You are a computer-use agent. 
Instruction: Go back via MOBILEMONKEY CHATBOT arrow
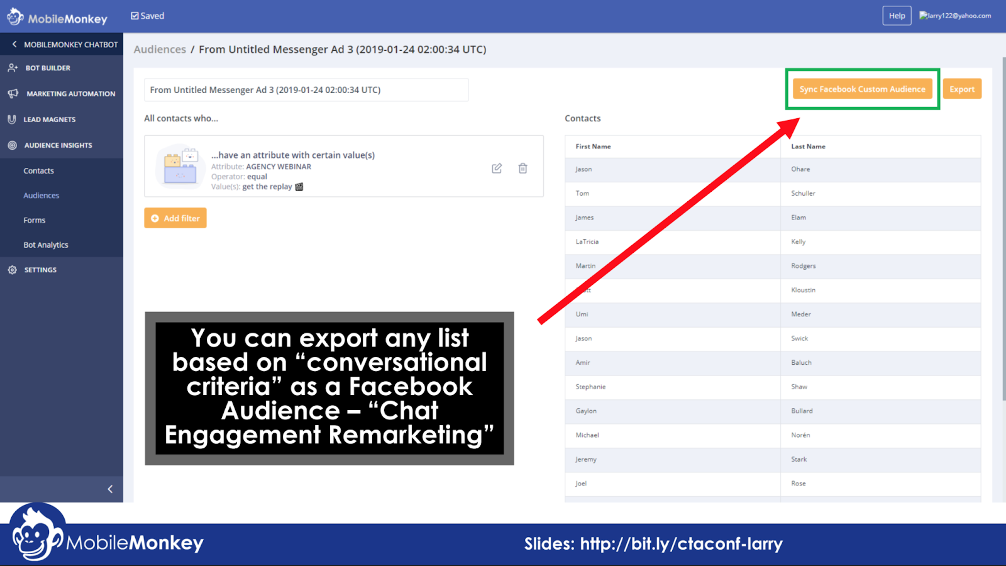click(x=14, y=45)
